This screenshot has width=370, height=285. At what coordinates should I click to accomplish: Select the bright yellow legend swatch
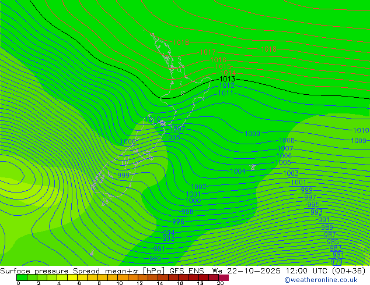pos(72,277)
